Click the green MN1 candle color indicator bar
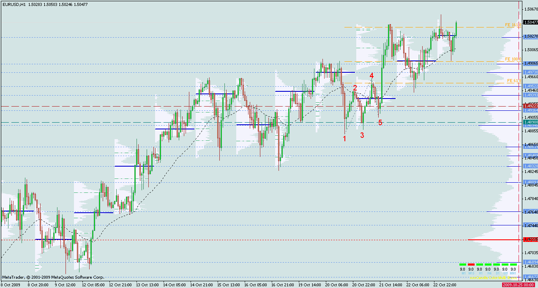 click(x=513, y=265)
